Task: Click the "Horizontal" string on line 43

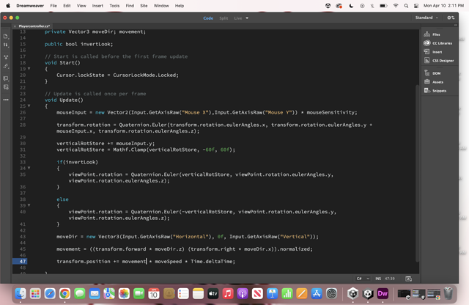Action: 191,237
